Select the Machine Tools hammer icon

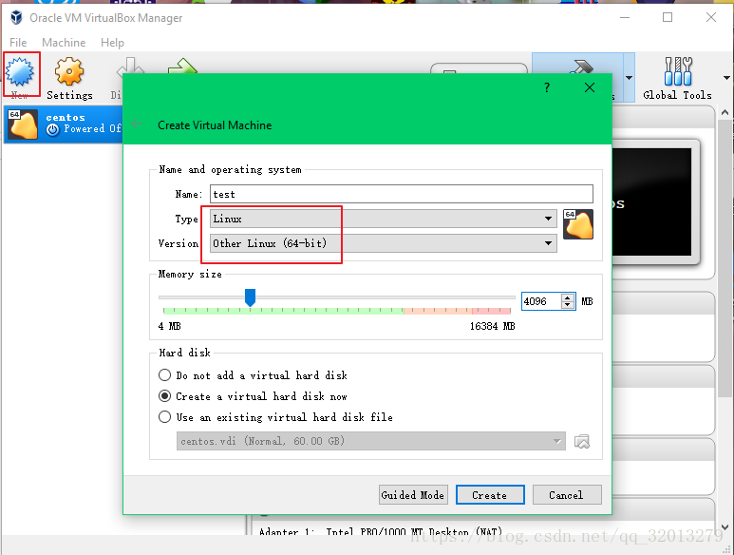[582, 67]
